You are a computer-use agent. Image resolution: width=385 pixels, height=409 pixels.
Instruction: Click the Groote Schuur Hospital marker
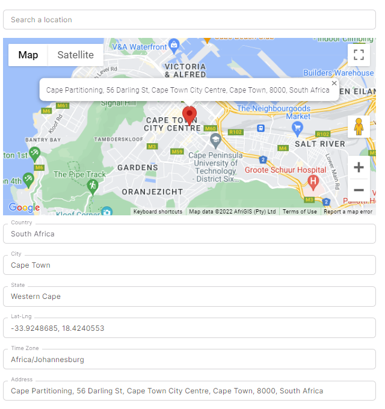point(313,182)
